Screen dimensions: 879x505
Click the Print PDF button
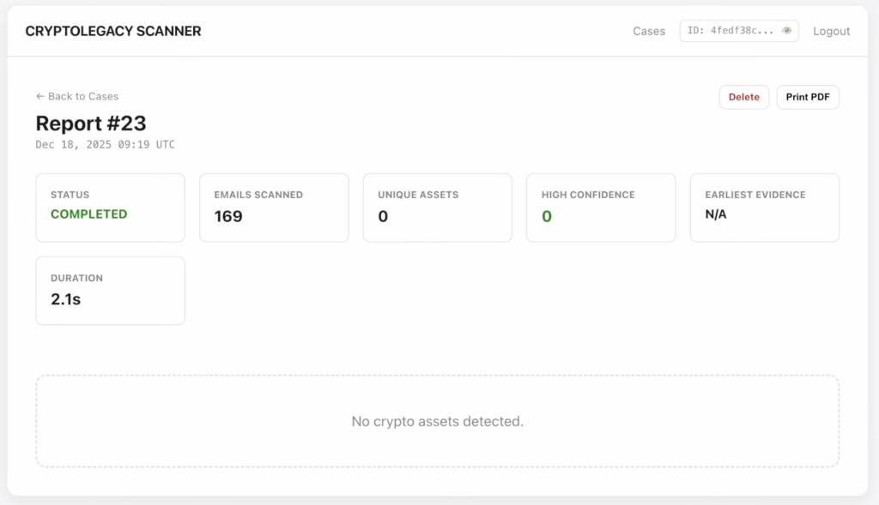(x=807, y=97)
